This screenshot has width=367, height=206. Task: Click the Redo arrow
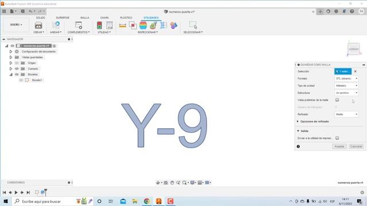[40, 11]
